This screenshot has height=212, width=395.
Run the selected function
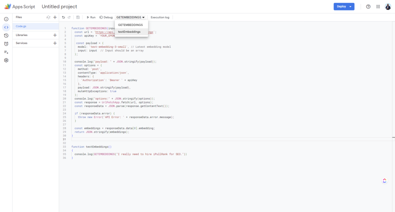(91, 17)
